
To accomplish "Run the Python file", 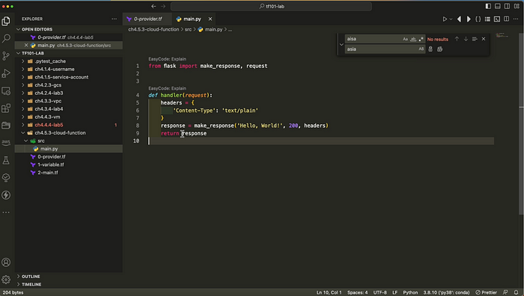I will click(x=445, y=19).
